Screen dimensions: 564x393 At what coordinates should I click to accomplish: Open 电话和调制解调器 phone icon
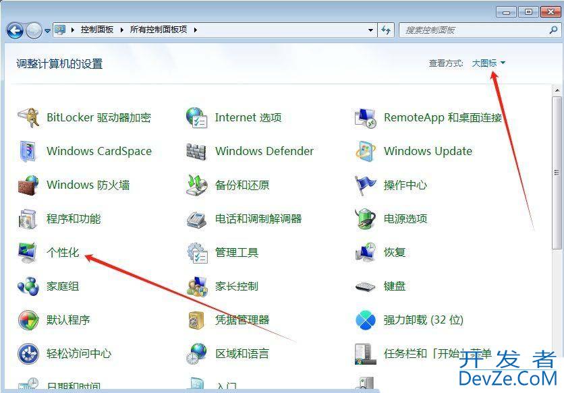point(196,219)
